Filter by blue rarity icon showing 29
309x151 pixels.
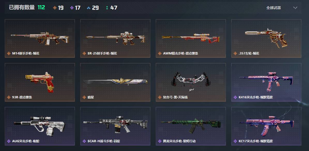point(89,8)
